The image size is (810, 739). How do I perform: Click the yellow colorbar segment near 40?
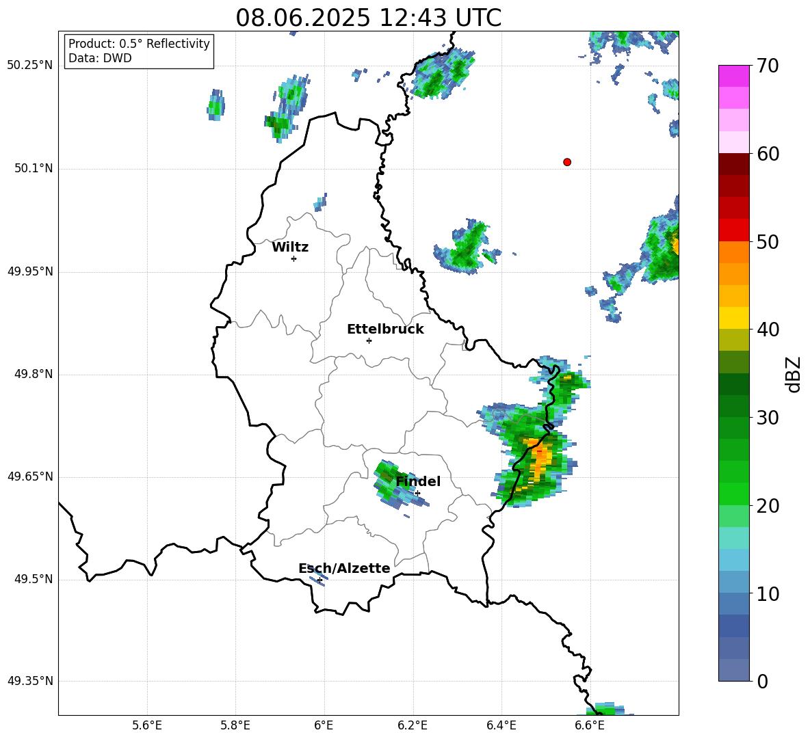pos(733,318)
